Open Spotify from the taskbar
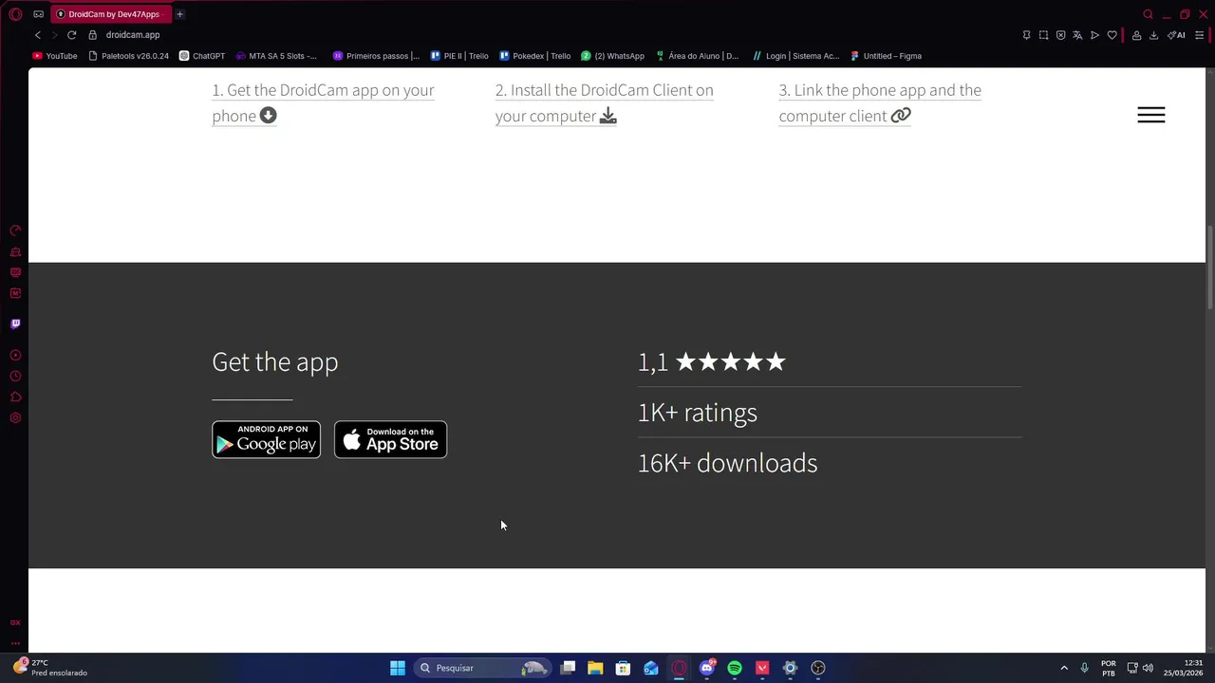This screenshot has height=683, width=1215. click(735, 668)
